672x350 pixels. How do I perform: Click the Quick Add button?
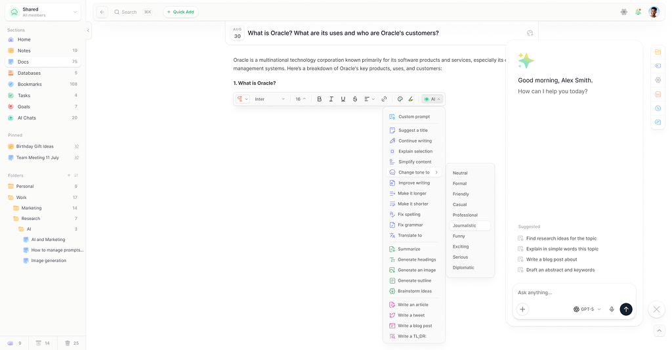coord(180,12)
